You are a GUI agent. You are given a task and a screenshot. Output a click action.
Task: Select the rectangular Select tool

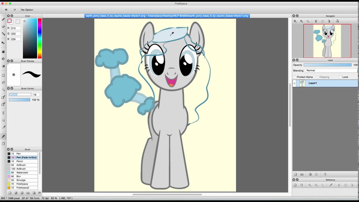(x=3, y=75)
